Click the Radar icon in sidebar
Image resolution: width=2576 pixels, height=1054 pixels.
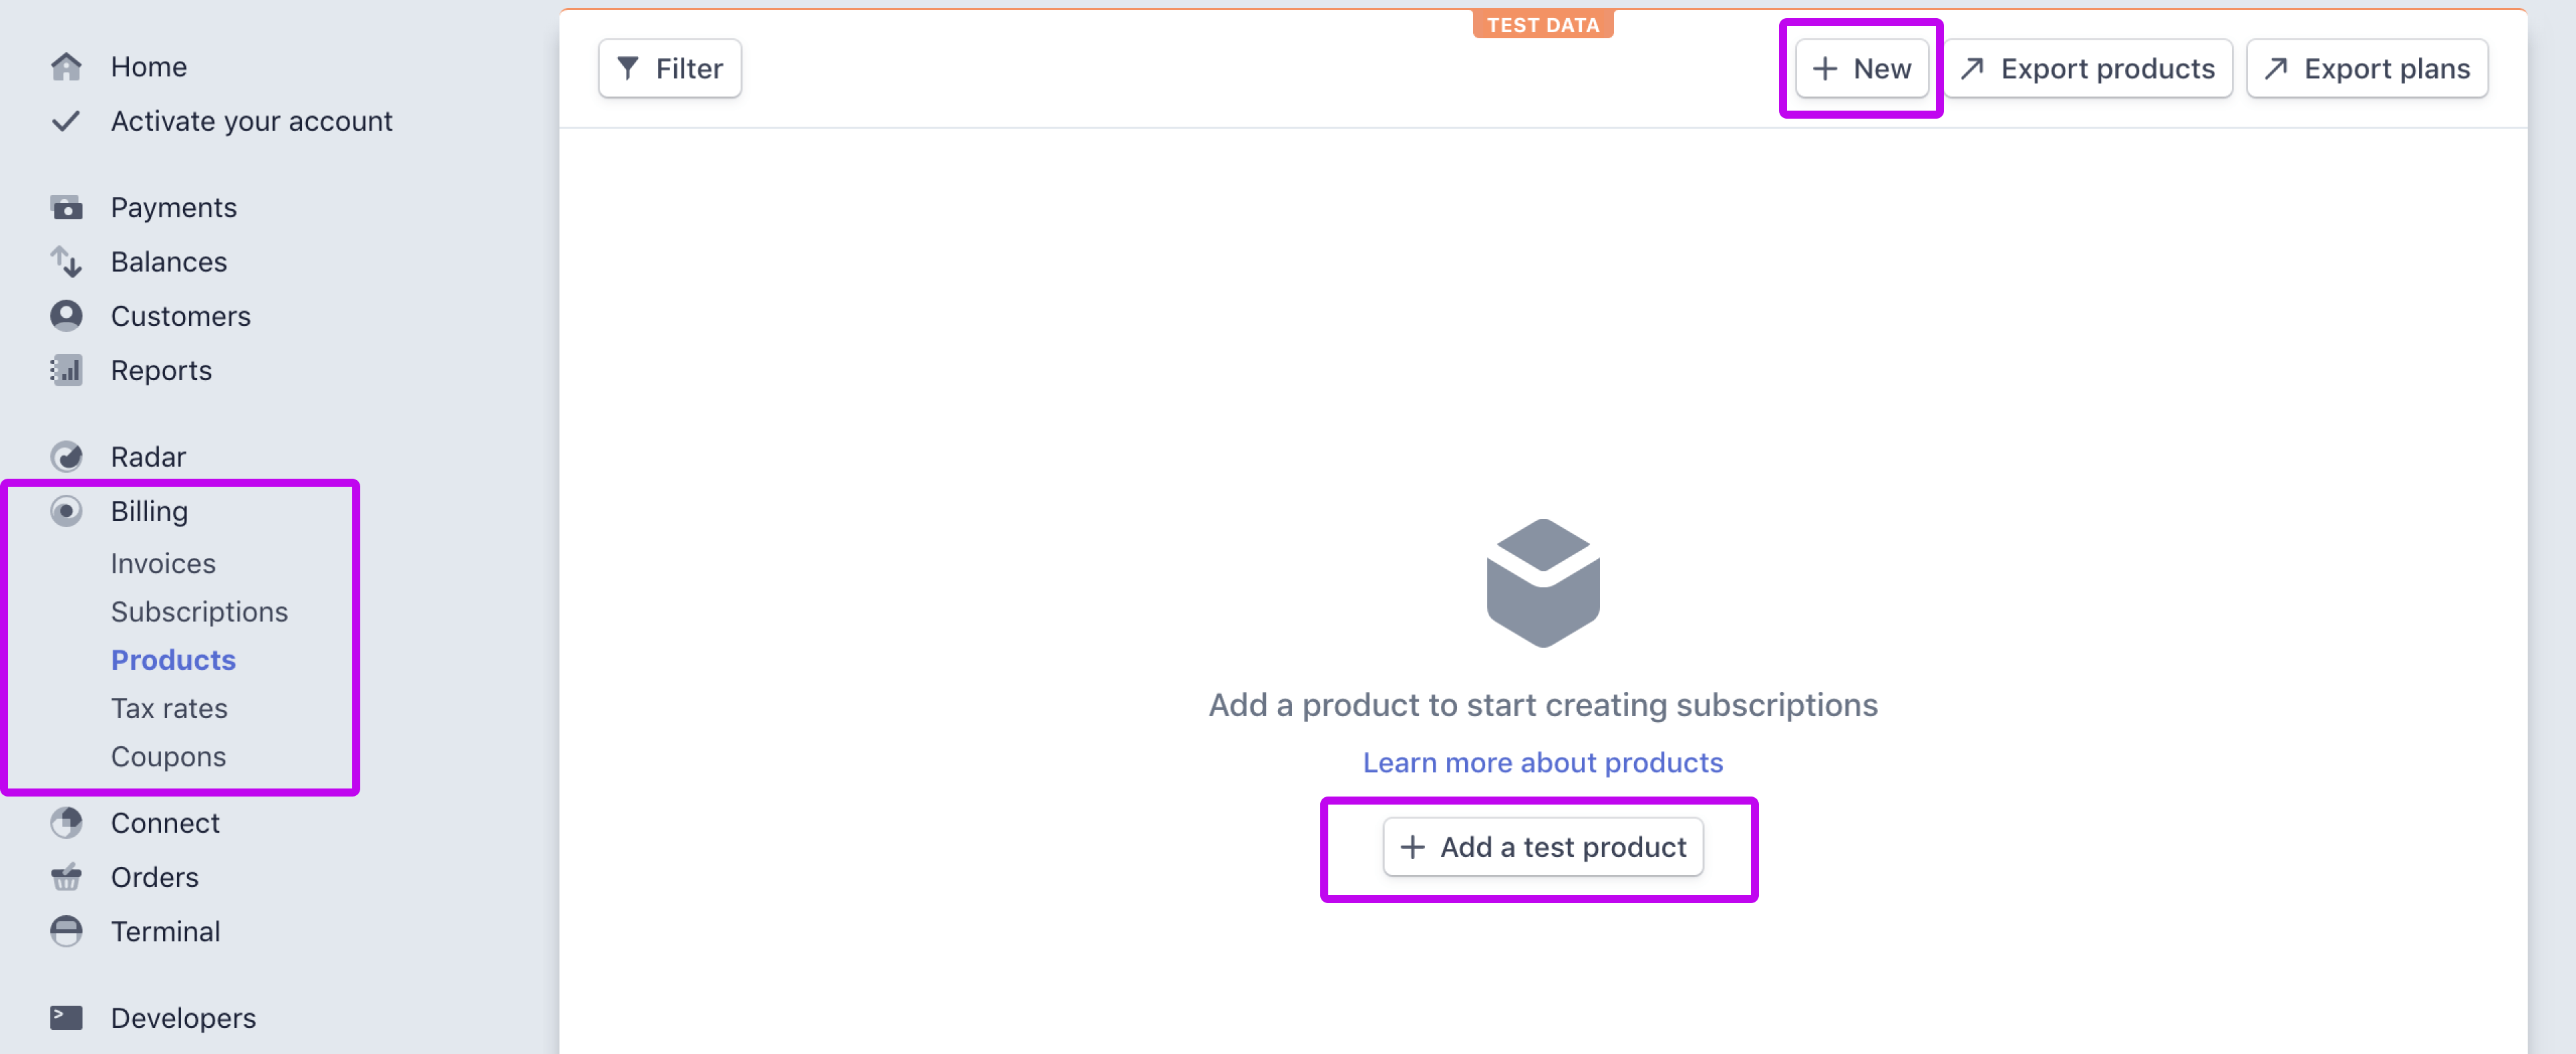pyautogui.click(x=64, y=457)
